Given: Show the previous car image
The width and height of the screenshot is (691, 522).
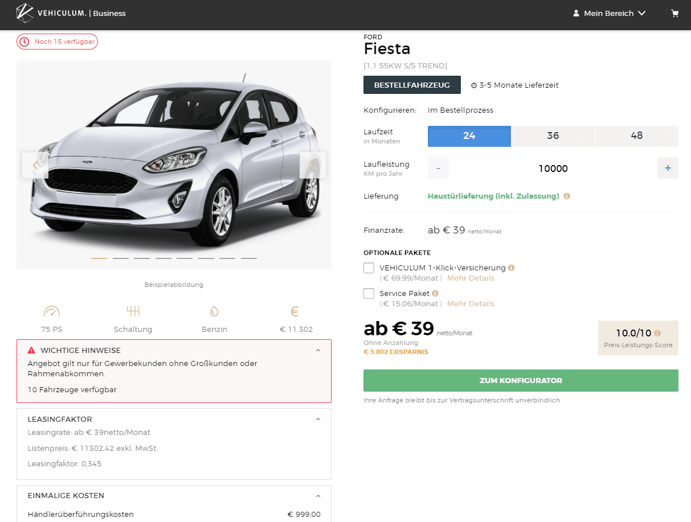Looking at the screenshot, I should pos(35,165).
